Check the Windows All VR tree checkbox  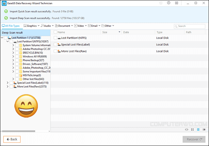click(x=17, y=56)
